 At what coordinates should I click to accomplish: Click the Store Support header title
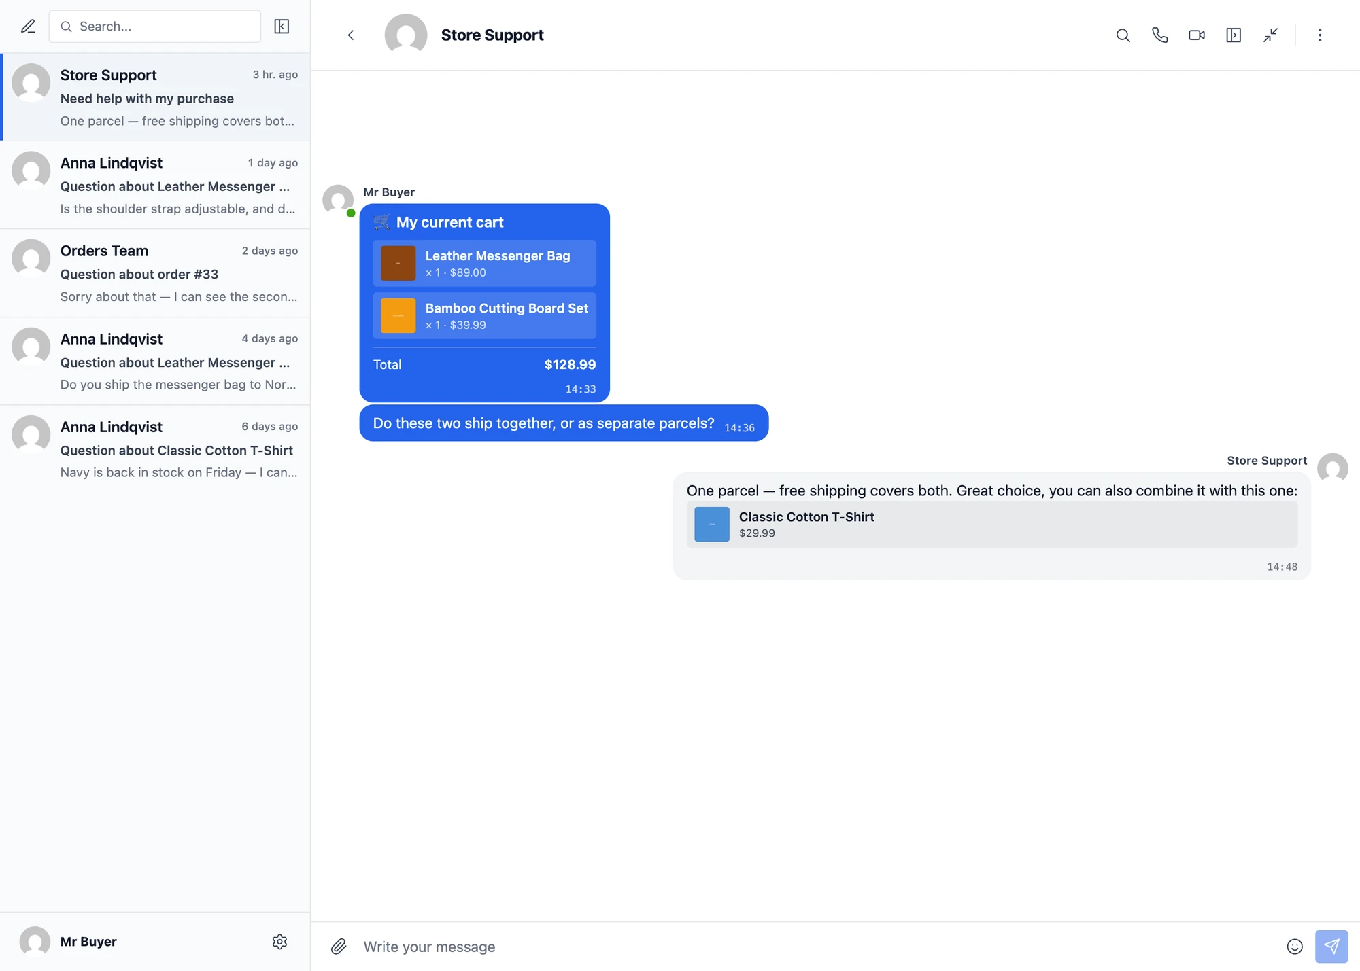click(492, 35)
